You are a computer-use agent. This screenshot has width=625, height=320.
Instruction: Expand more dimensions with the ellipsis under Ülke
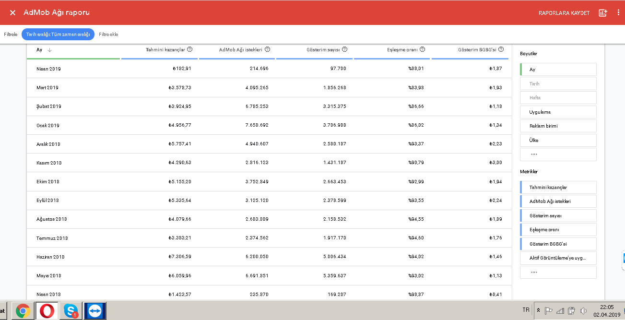pyautogui.click(x=558, y=154)
